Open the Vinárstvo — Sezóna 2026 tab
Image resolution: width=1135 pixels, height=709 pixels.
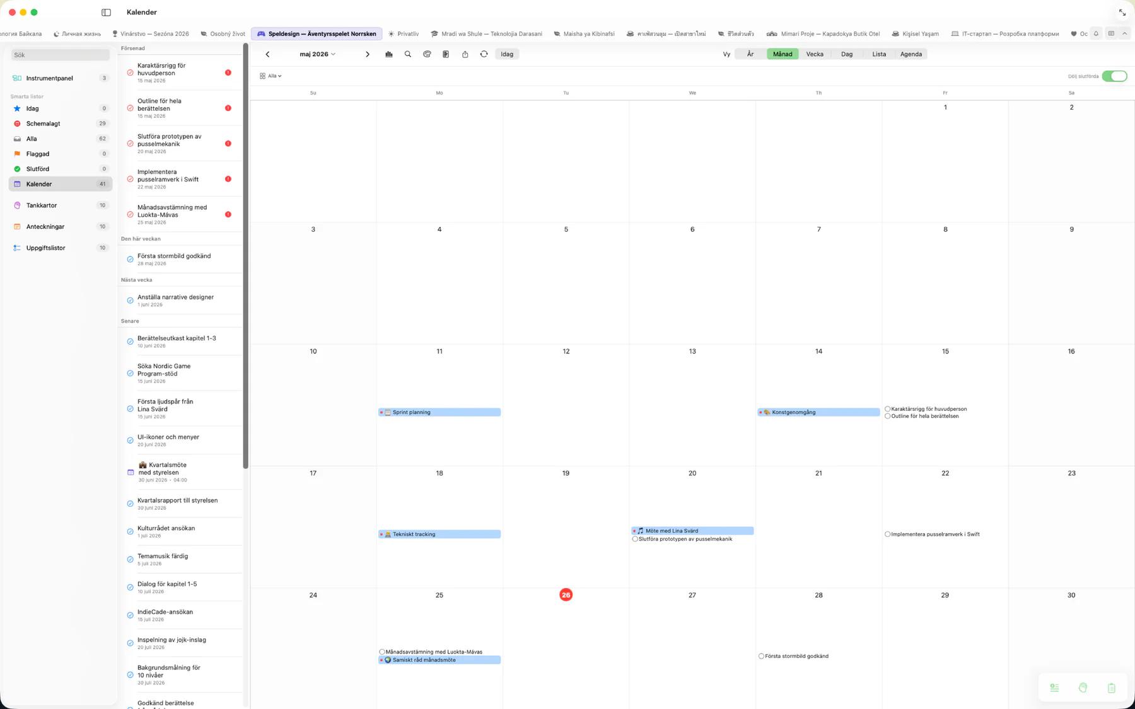click(x=151, y=34)
